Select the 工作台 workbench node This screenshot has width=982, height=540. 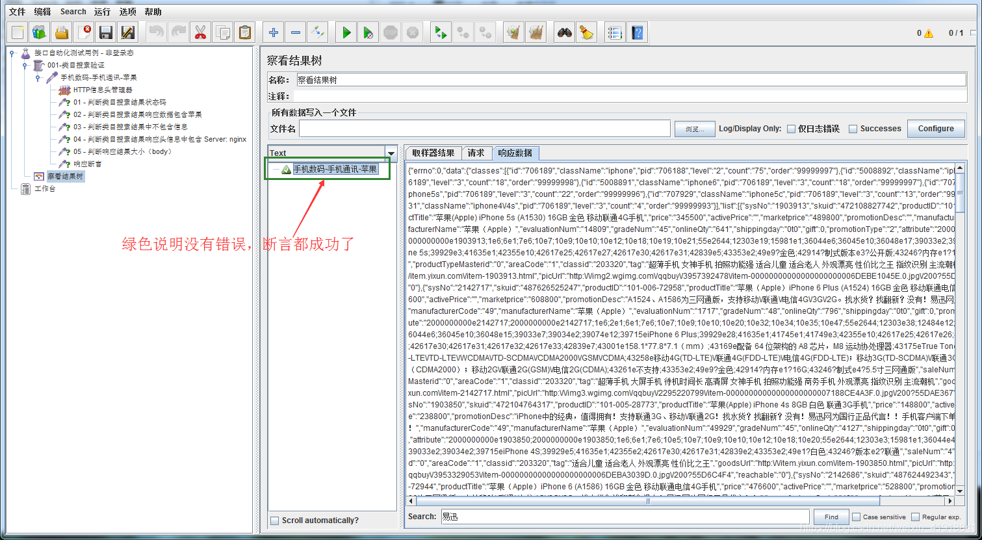point(44,189)
